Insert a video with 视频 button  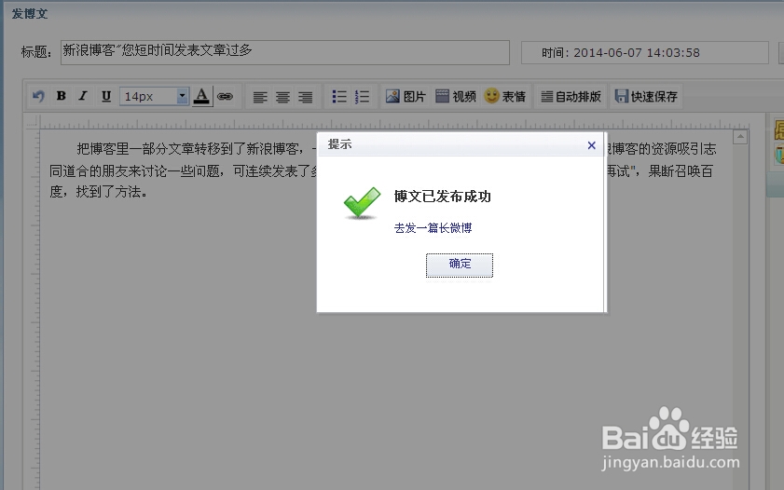tap(456, 96)
